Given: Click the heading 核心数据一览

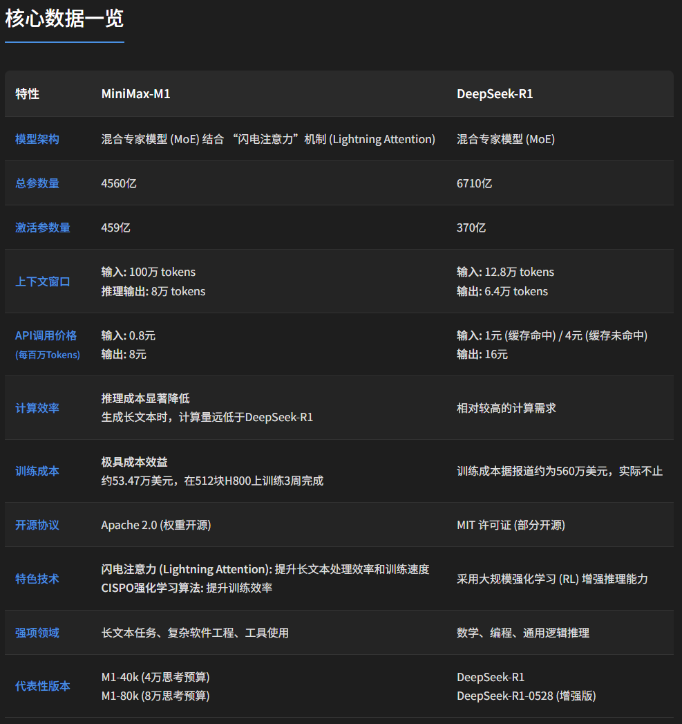Looking at the screenshot, I should (64, 19).
